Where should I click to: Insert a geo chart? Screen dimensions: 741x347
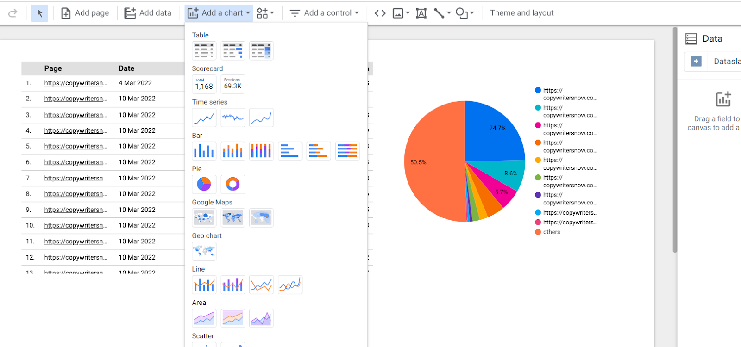coord(204,251)
